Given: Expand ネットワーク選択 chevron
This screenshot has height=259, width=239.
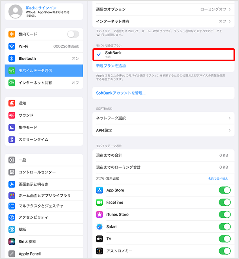Looking at the screenshot, I should pos(230,118).
